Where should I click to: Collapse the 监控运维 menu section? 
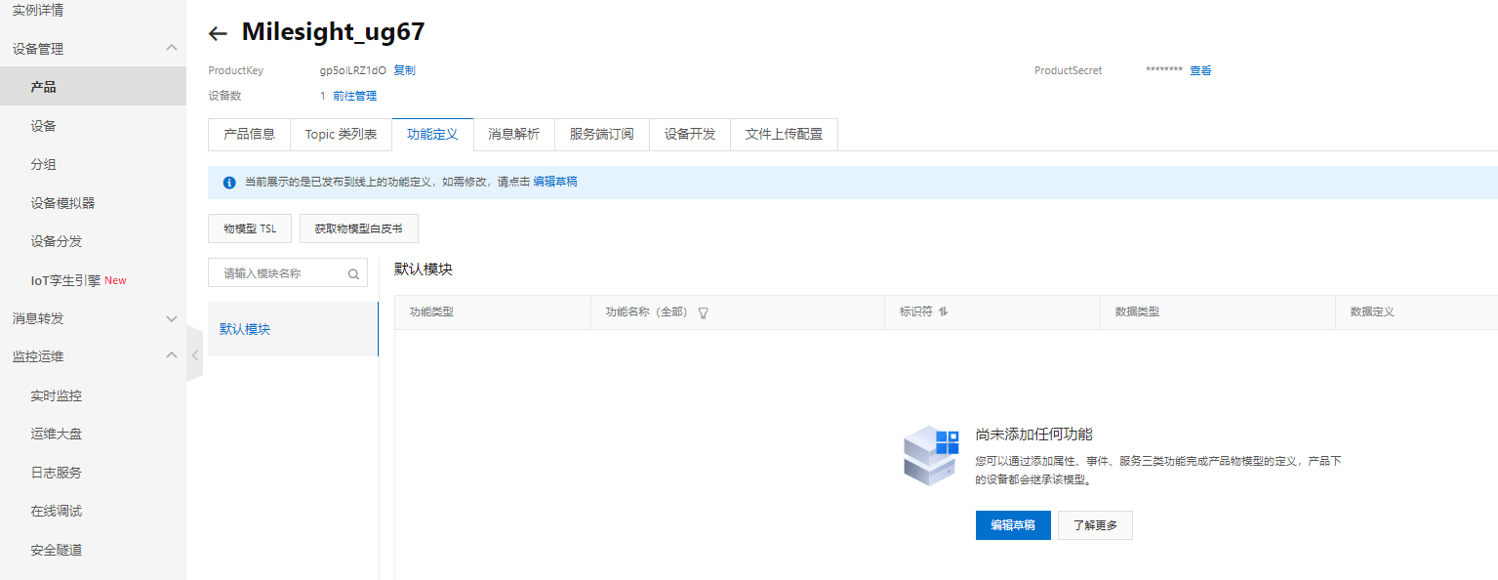[172, 356]
